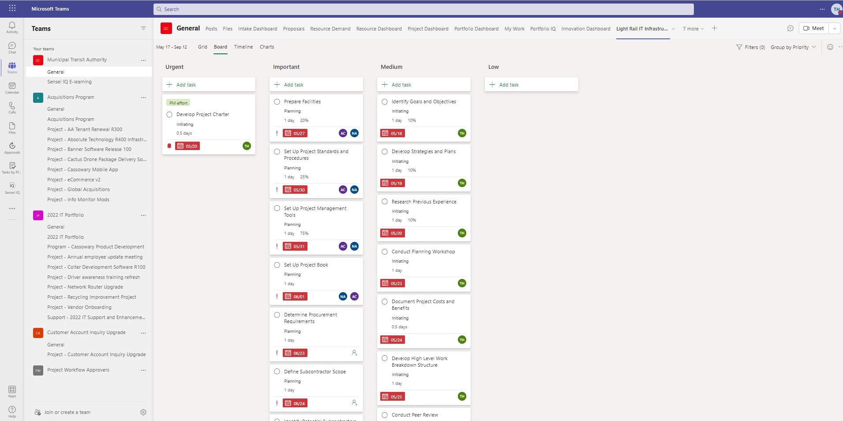Click assign-person icon on Define Subcontractor Scope

pos(354,402)
